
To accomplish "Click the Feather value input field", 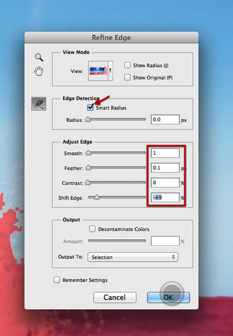I will point(165,168).
